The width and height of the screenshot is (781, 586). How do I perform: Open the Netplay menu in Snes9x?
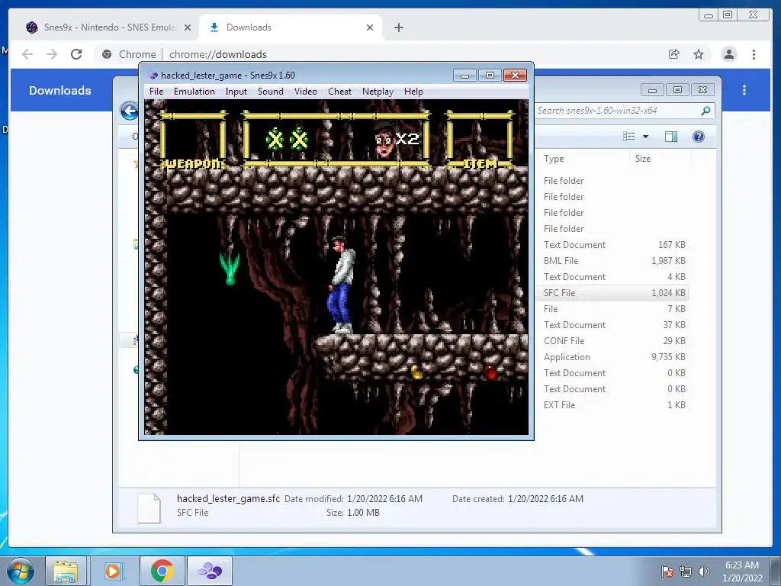378,92
